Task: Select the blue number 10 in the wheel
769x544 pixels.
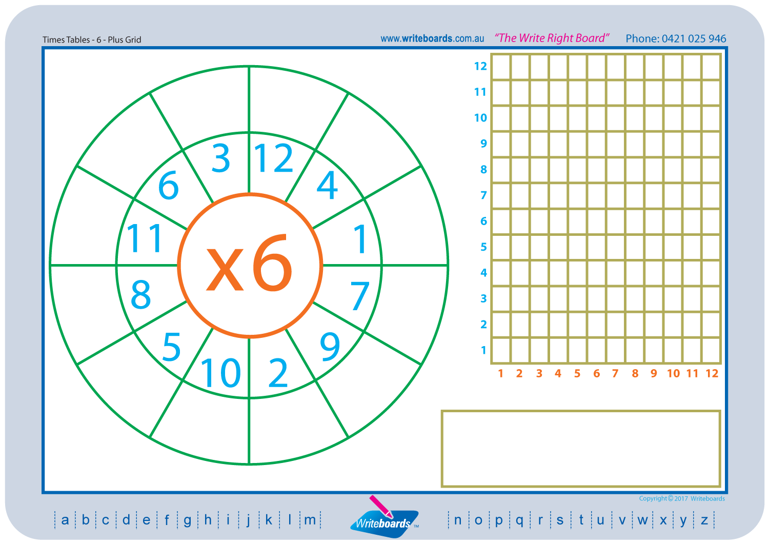Action: pyautogui.click(x=220, y=373)
